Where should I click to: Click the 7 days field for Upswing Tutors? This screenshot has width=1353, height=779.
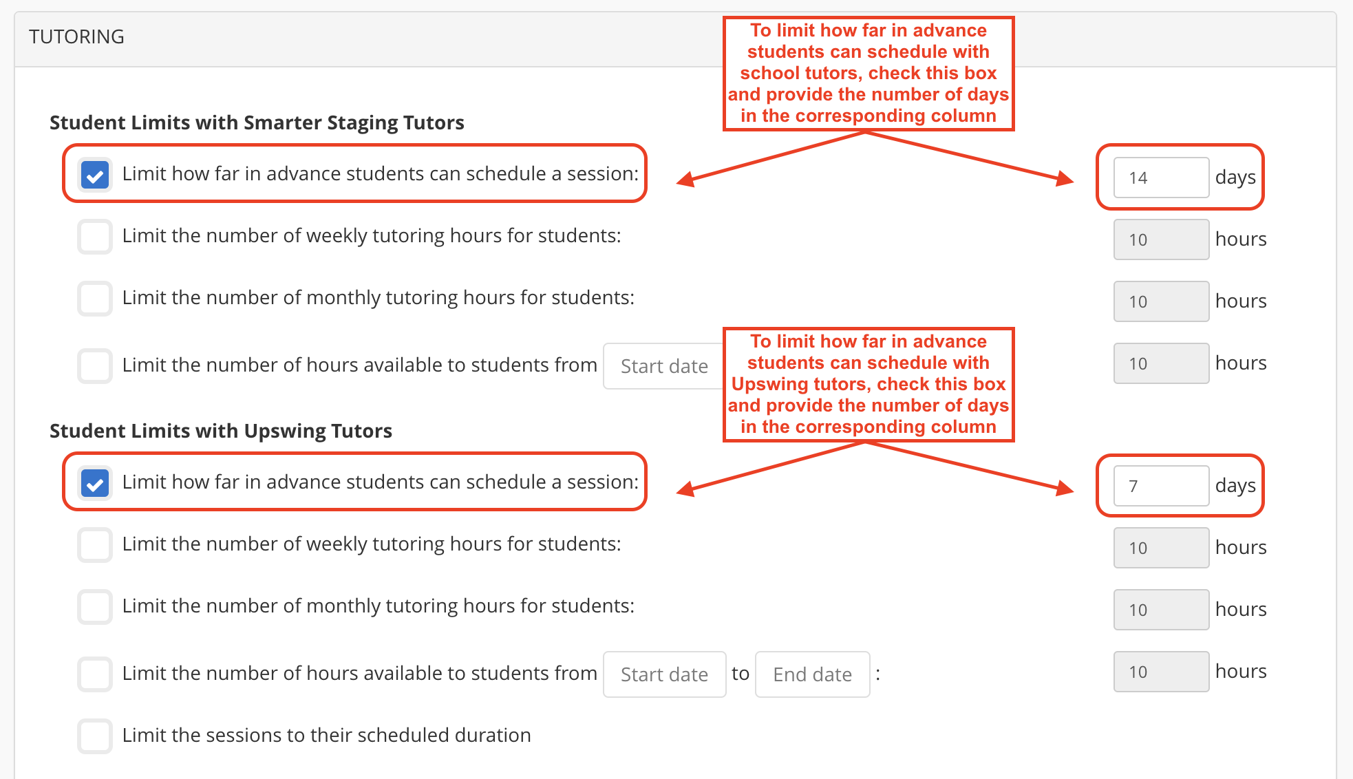1161,486
